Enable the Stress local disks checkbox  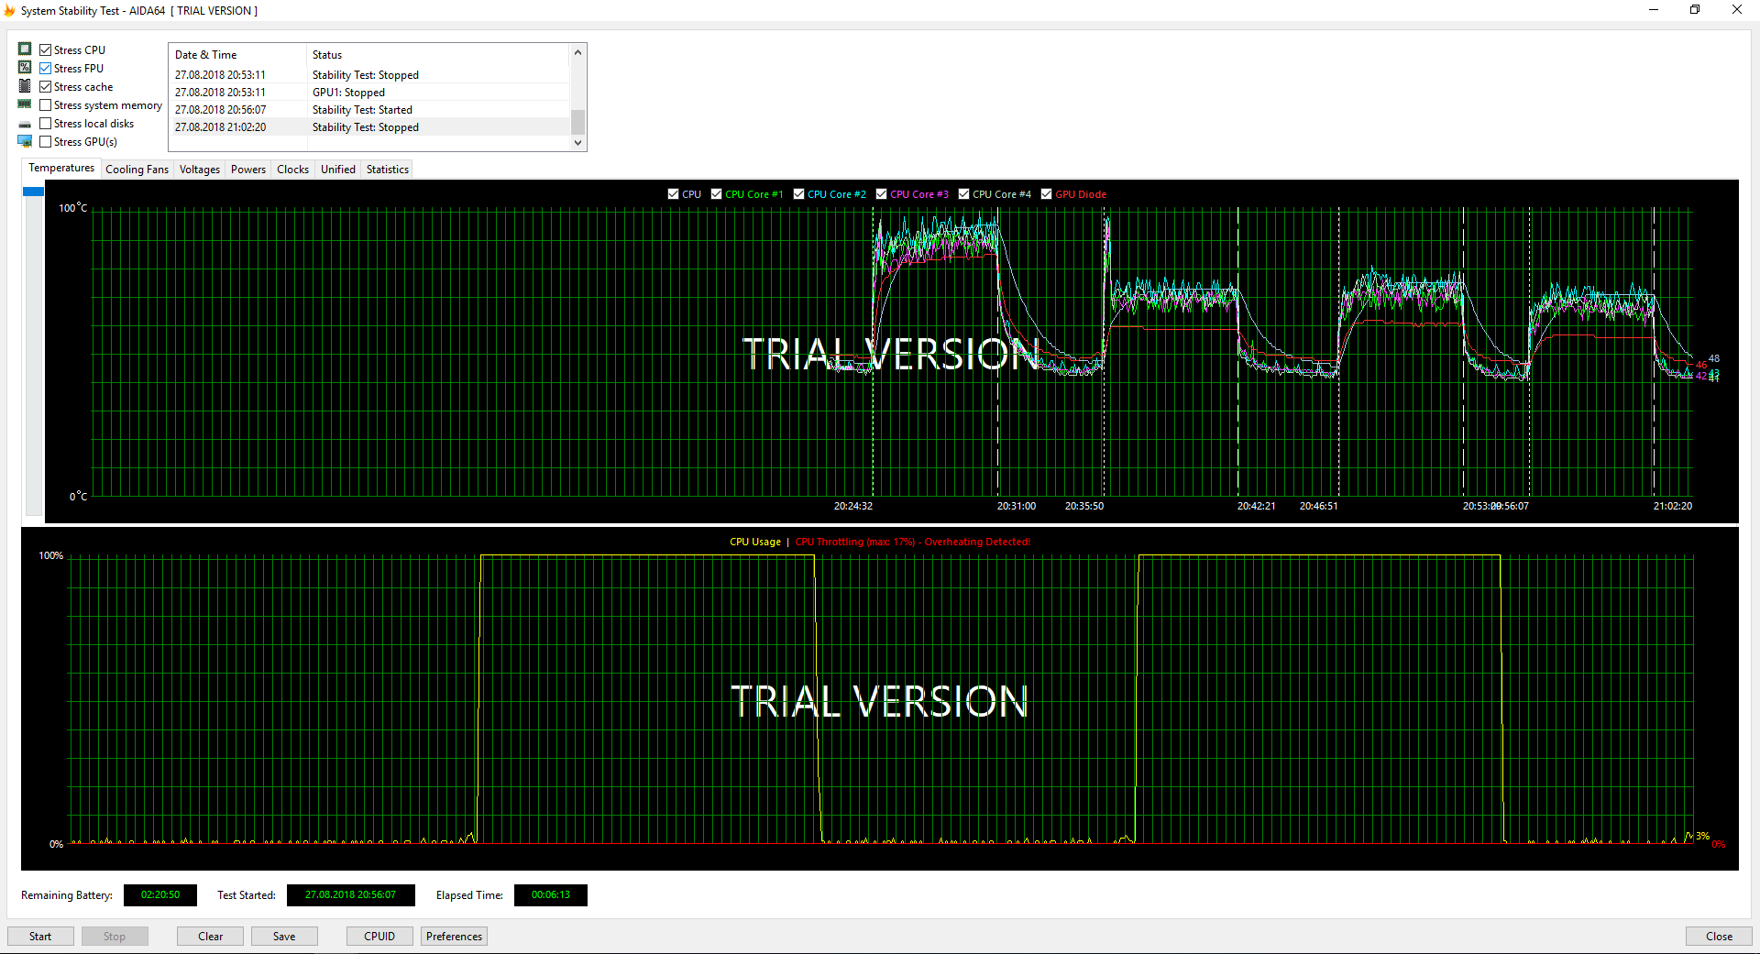click(45, 124)
